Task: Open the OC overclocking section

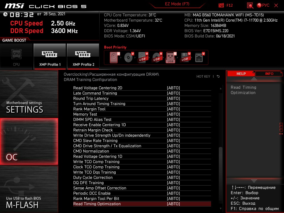Action: click(29, 141)
